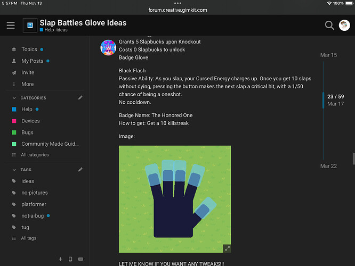
Task: Edit categories with the pencil icon
Action: 80,98
